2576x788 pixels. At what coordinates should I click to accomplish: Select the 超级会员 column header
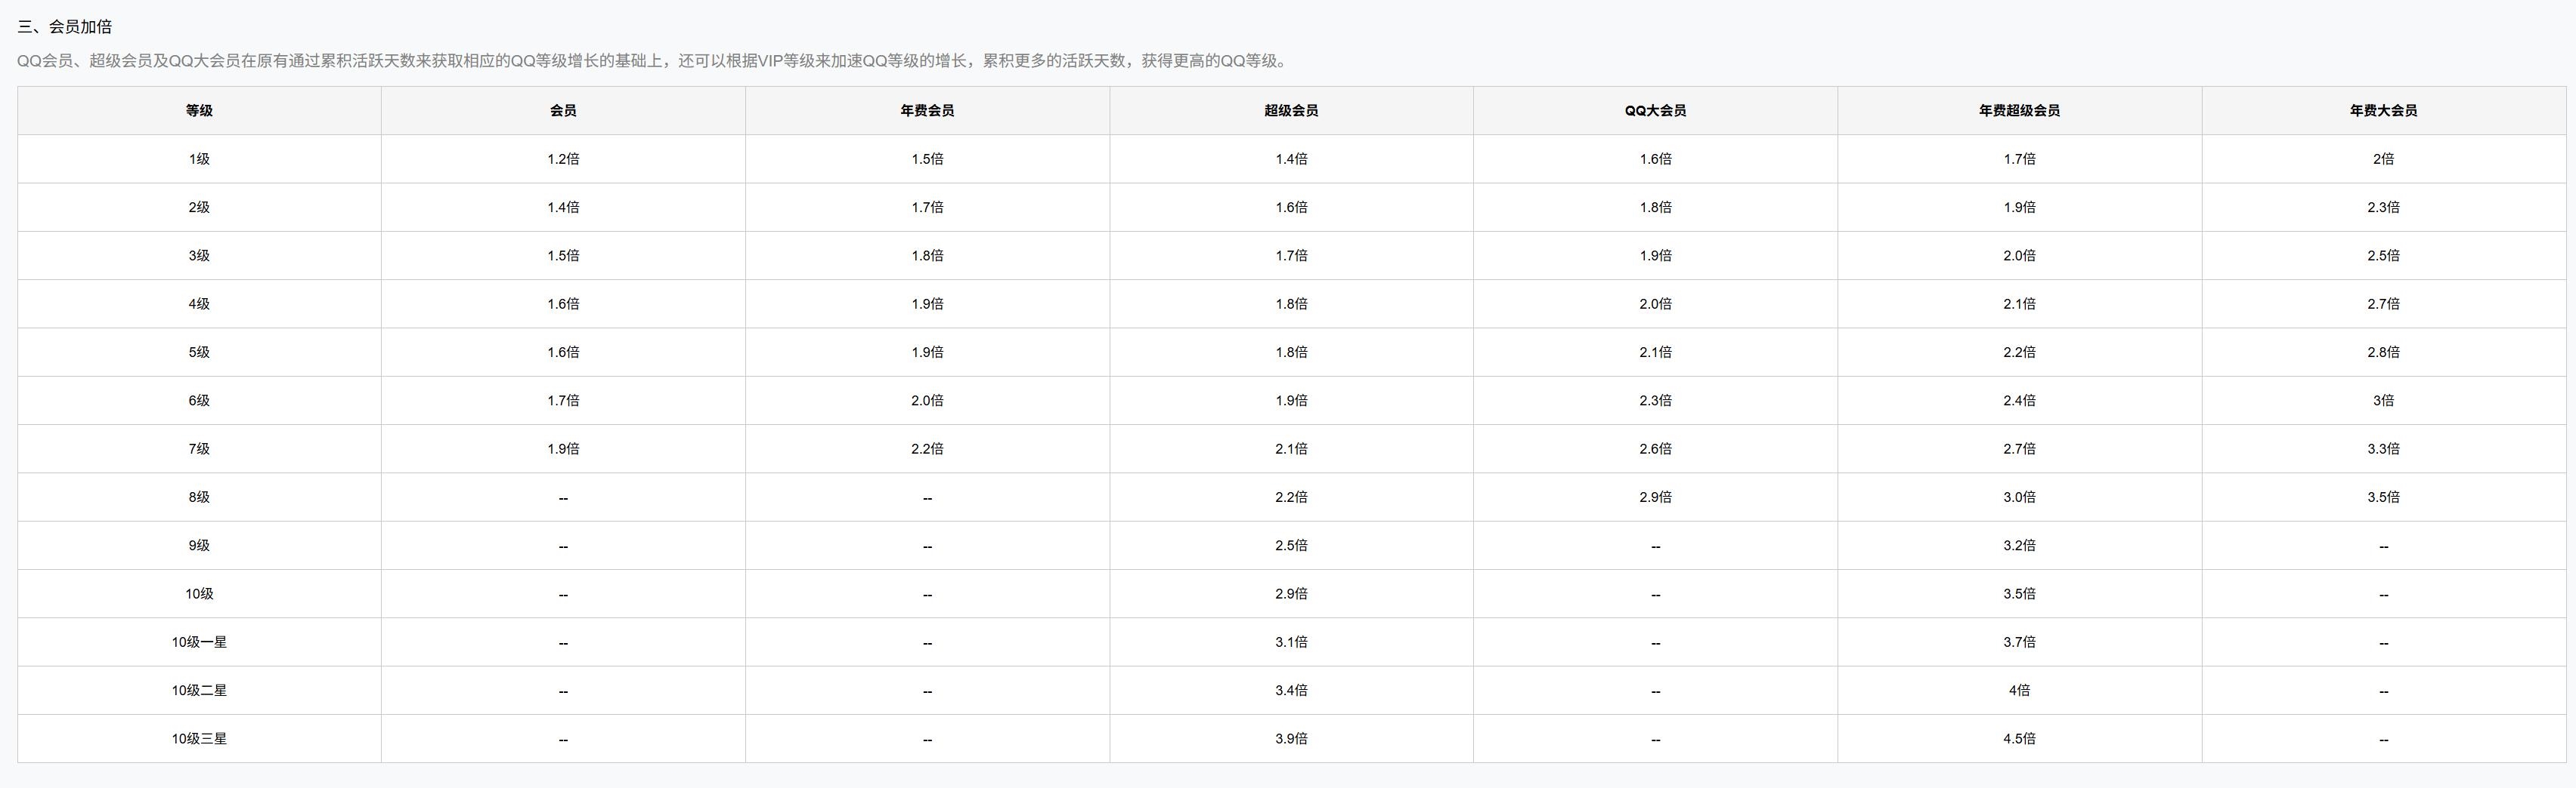click(1291, 111)
